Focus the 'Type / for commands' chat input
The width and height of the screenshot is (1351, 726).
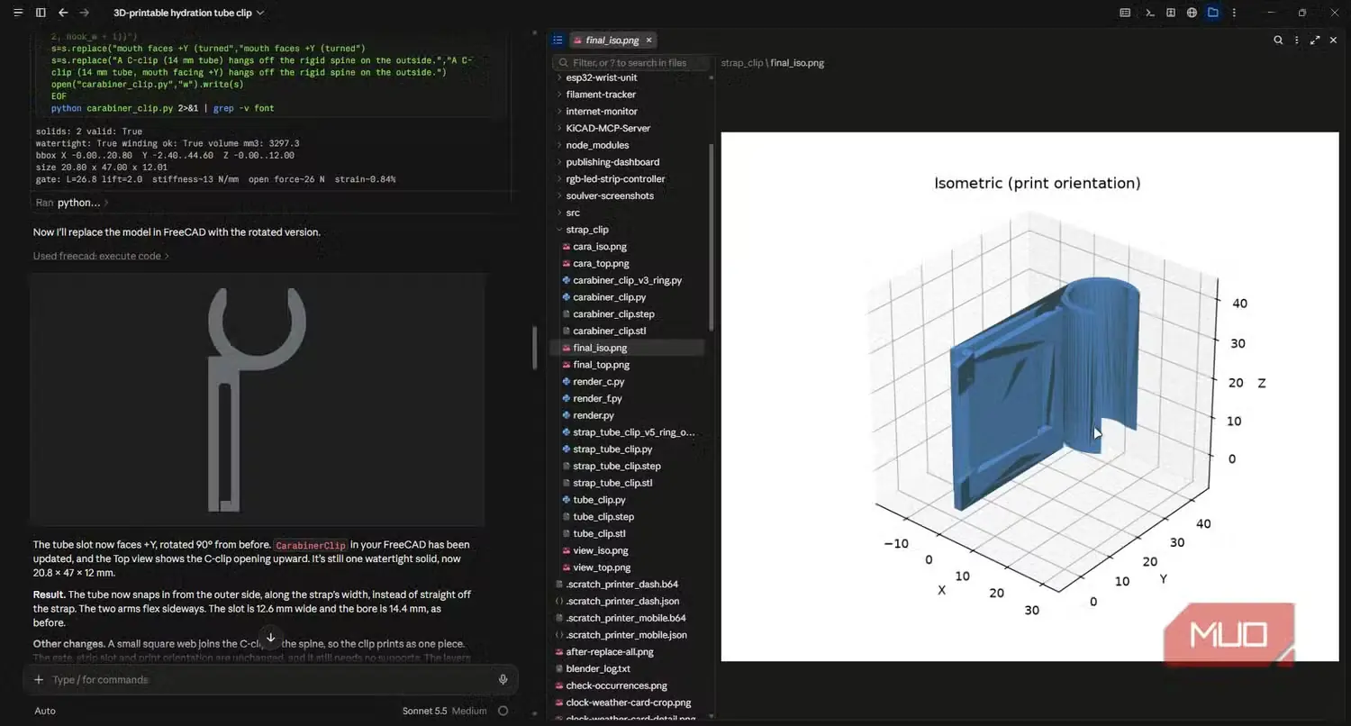click(x=270, y=679)
